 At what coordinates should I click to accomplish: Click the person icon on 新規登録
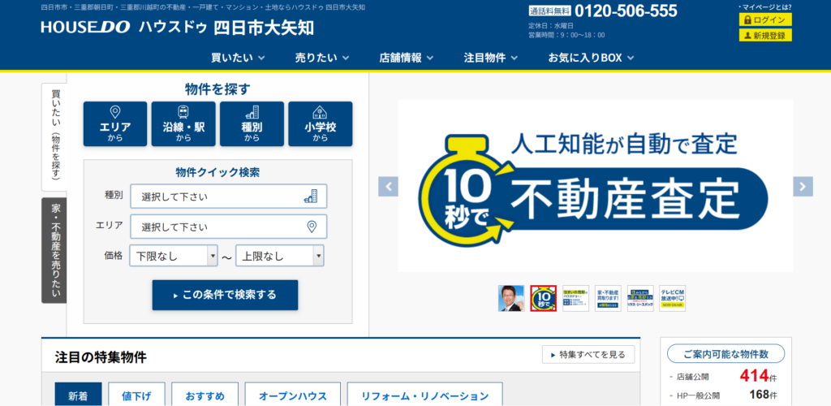click(747, 36)
